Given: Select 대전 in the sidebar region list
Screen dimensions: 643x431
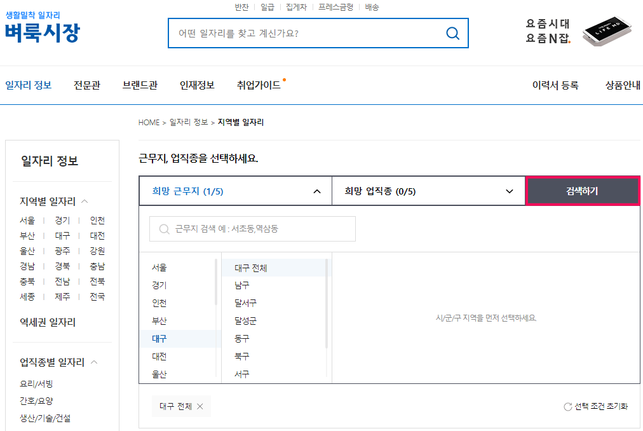Looking at the screenshot, I should pos(97,236).
